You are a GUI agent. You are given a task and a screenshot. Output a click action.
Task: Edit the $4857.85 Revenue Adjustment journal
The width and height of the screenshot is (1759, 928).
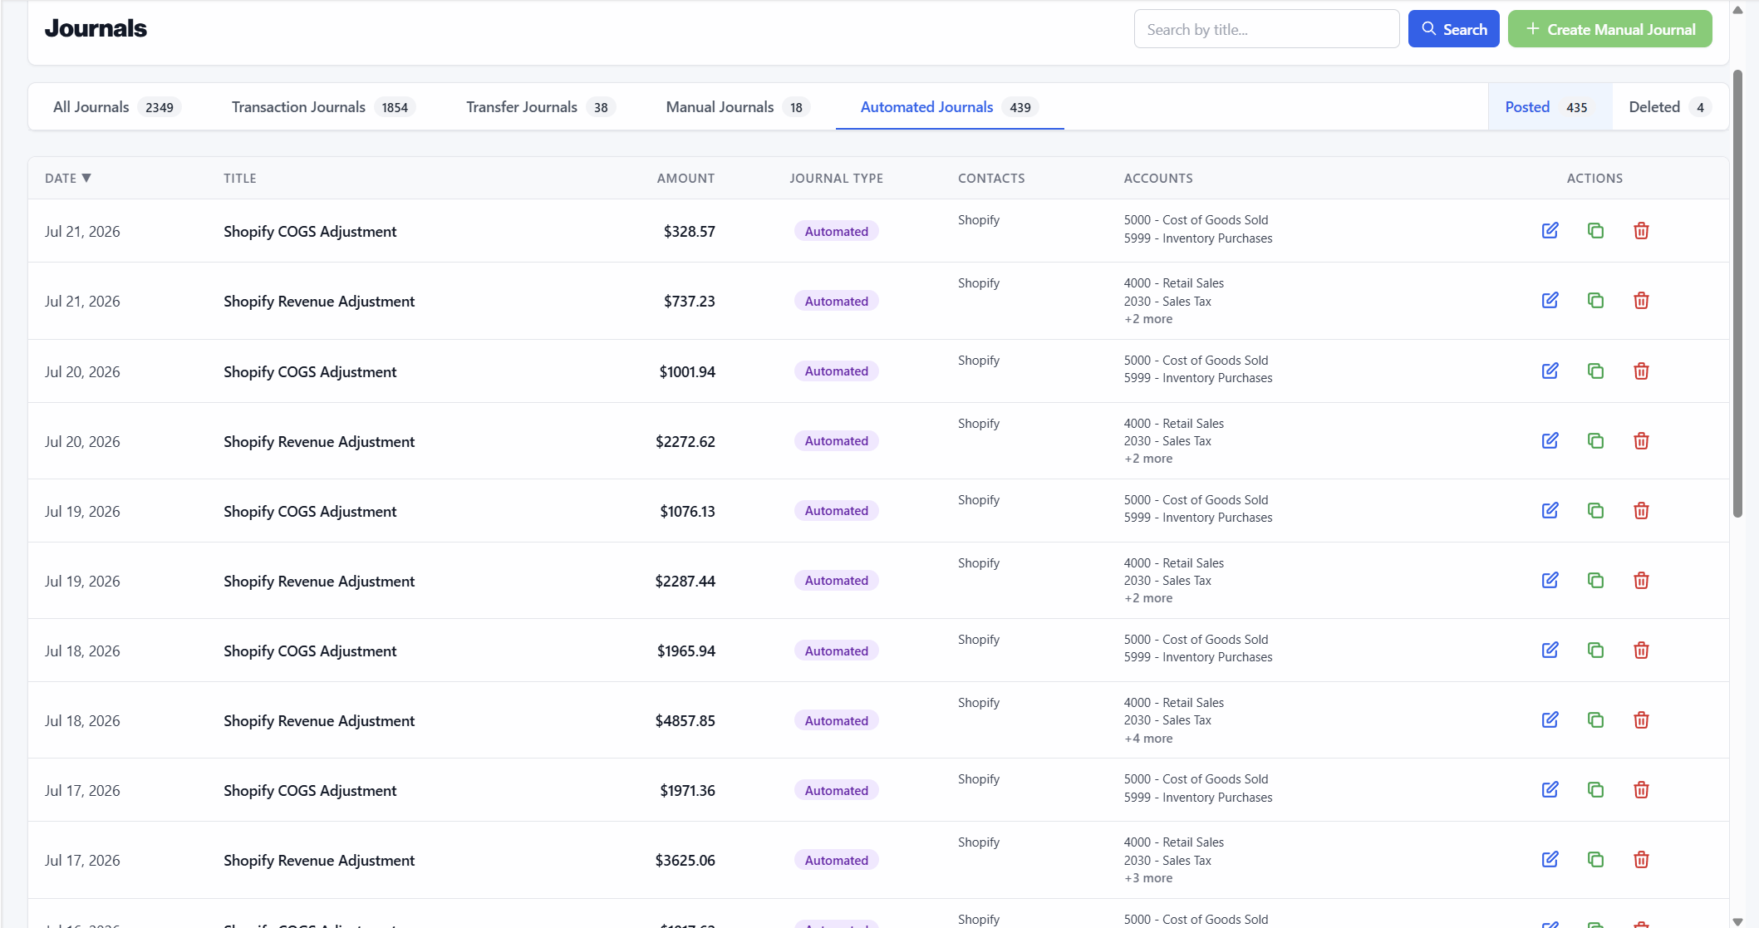1550,719
